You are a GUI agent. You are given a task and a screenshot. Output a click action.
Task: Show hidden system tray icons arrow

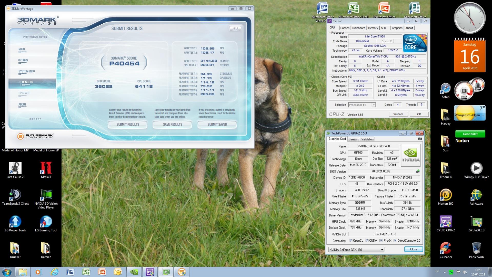(x=445, y=272)
